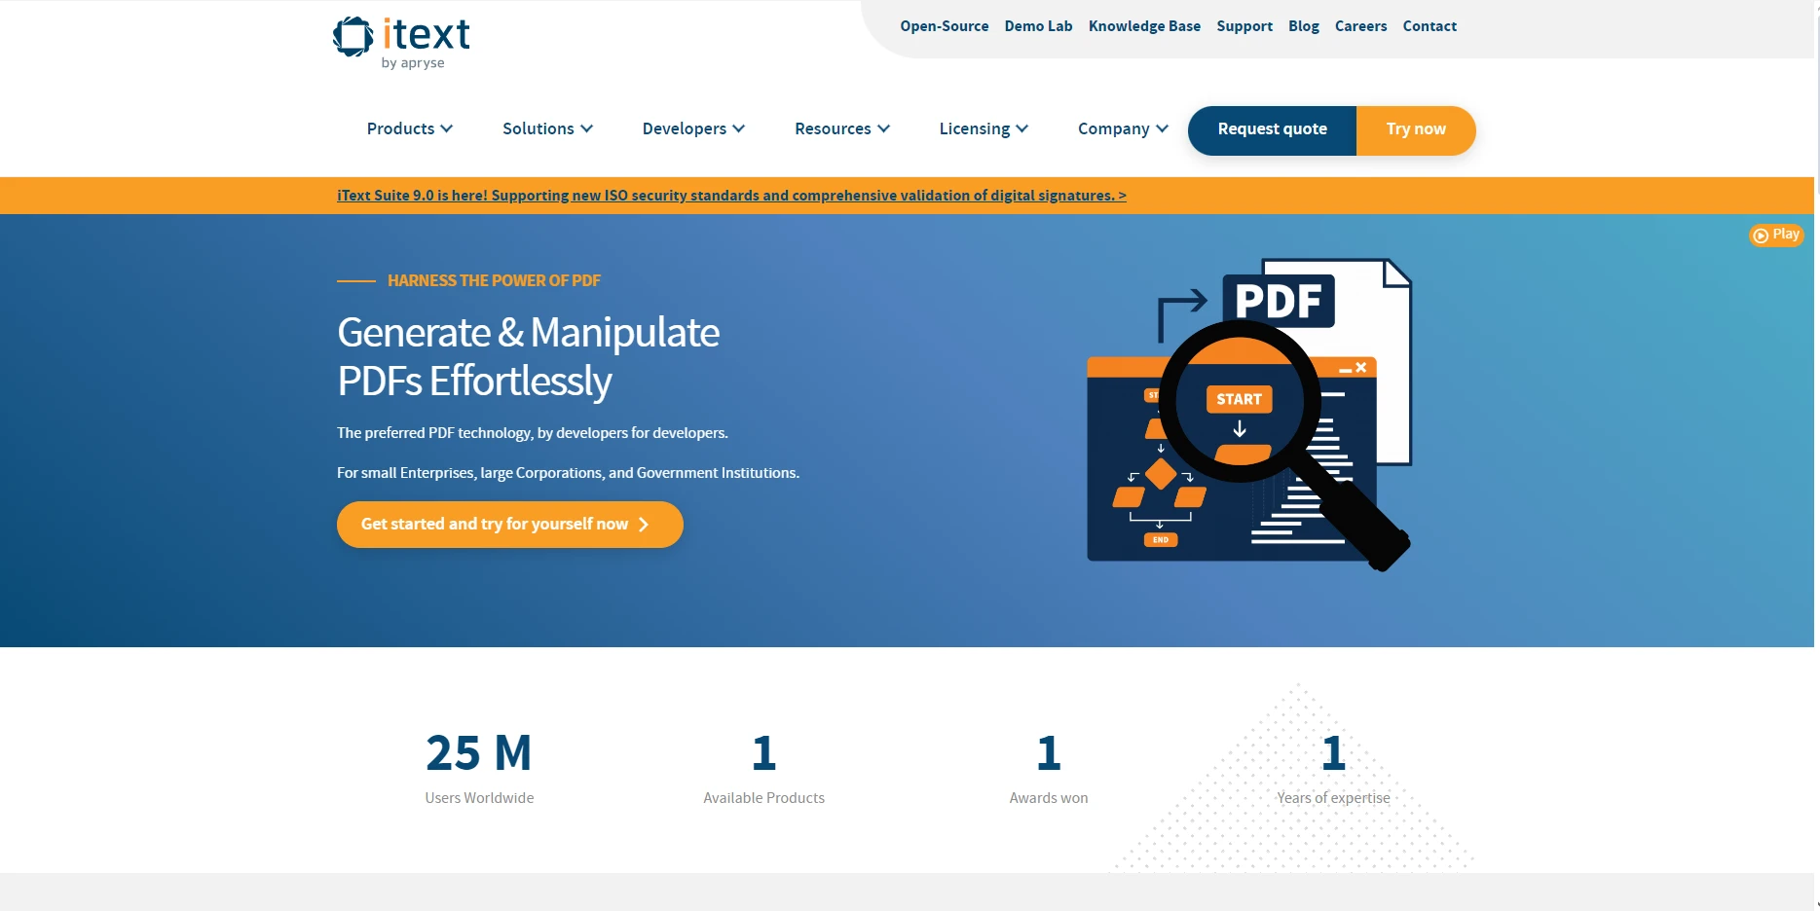Click Get started and try for yourself now
The width and height of the screenshot is (1820, 911).
point(509,525)
